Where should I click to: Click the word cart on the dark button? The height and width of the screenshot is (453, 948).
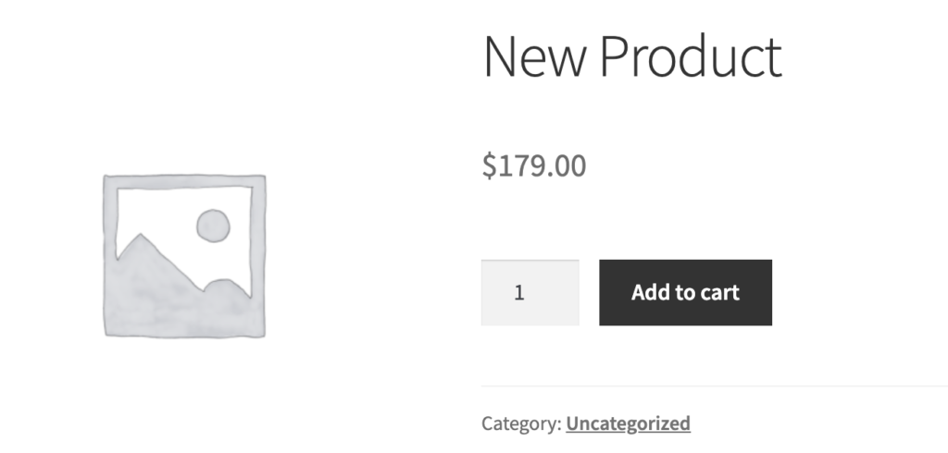(720, 293)
